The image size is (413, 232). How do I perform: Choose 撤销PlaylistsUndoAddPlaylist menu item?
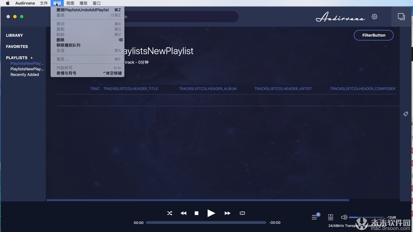tap(87, 10)
